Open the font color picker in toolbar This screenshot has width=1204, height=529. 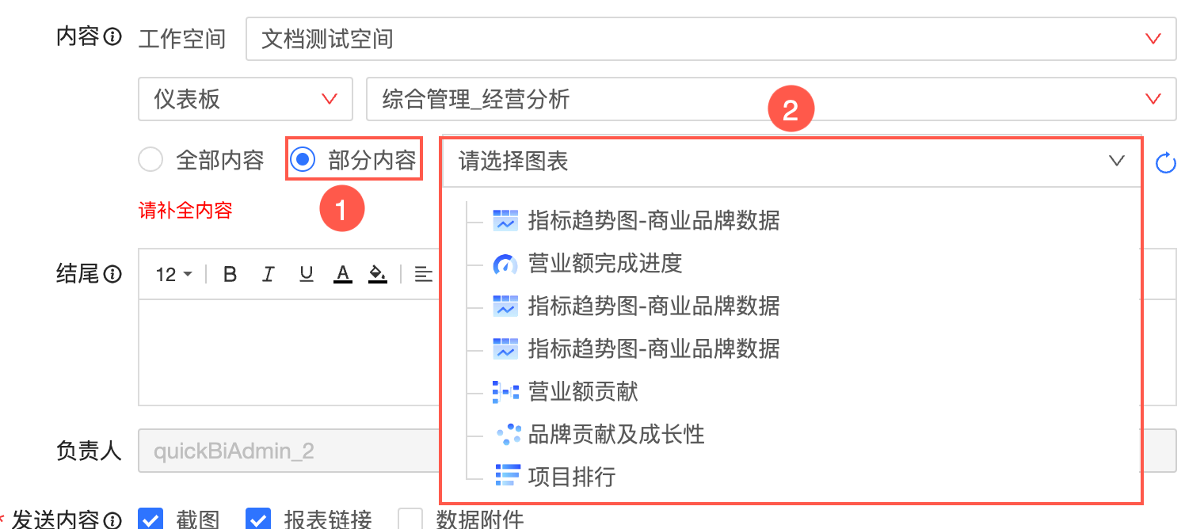coord(342,275)
